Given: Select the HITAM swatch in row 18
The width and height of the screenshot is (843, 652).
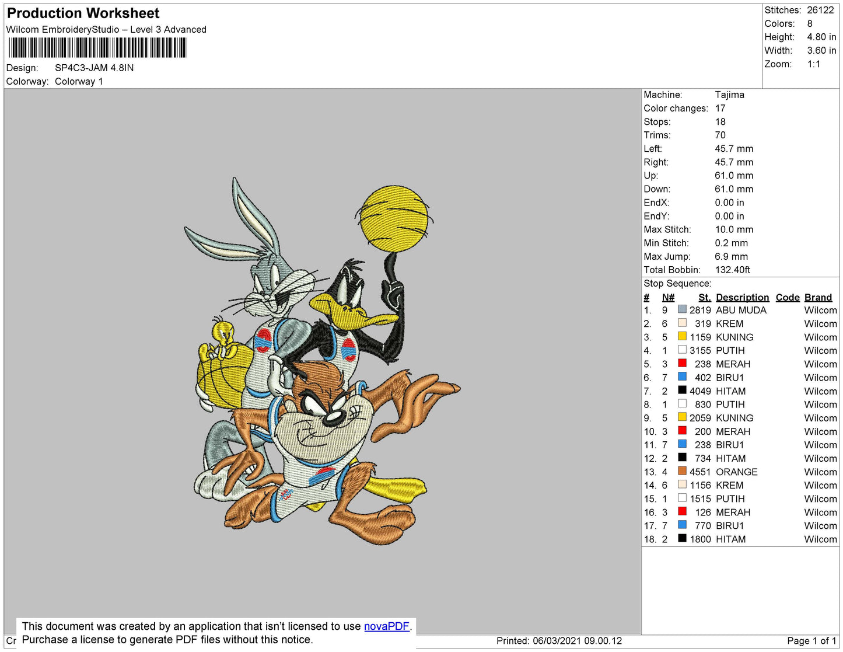Looking at the screenshot, I should pos(682,538).
